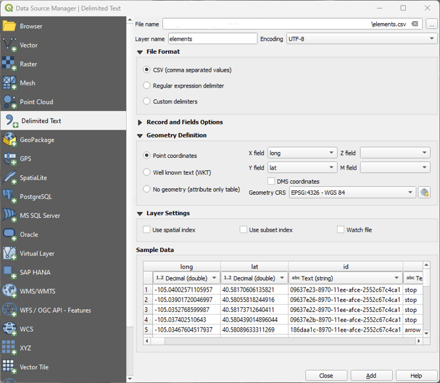Select the GeoPackage source icon

click(9, 140)
